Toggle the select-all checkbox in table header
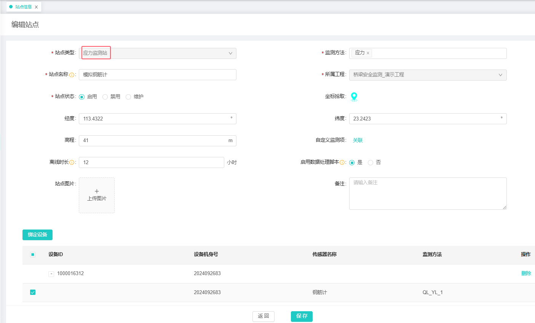 pos(33,255)
